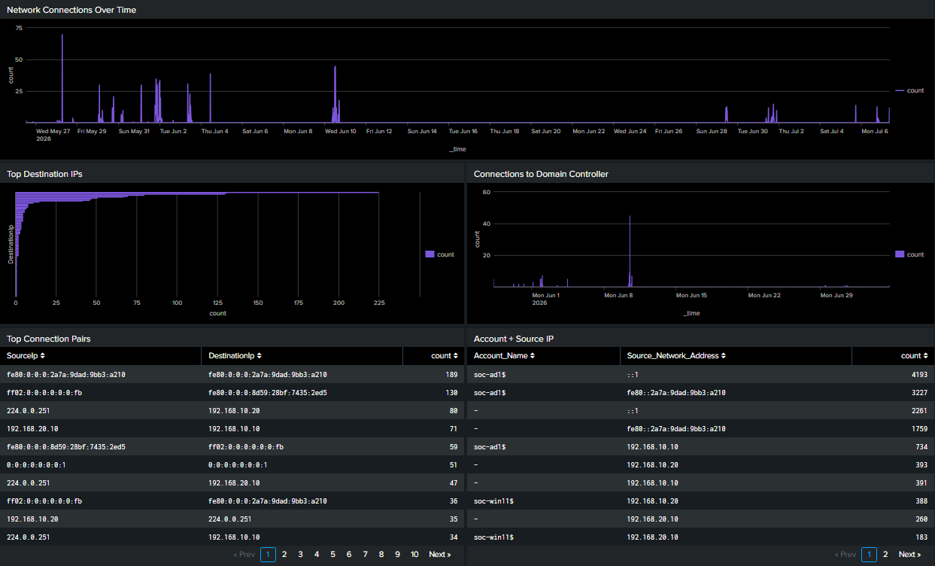The image size is (935, 566).
Task: Go to page 6 of Top Connection Pairs
Action: tap(349, 555)
